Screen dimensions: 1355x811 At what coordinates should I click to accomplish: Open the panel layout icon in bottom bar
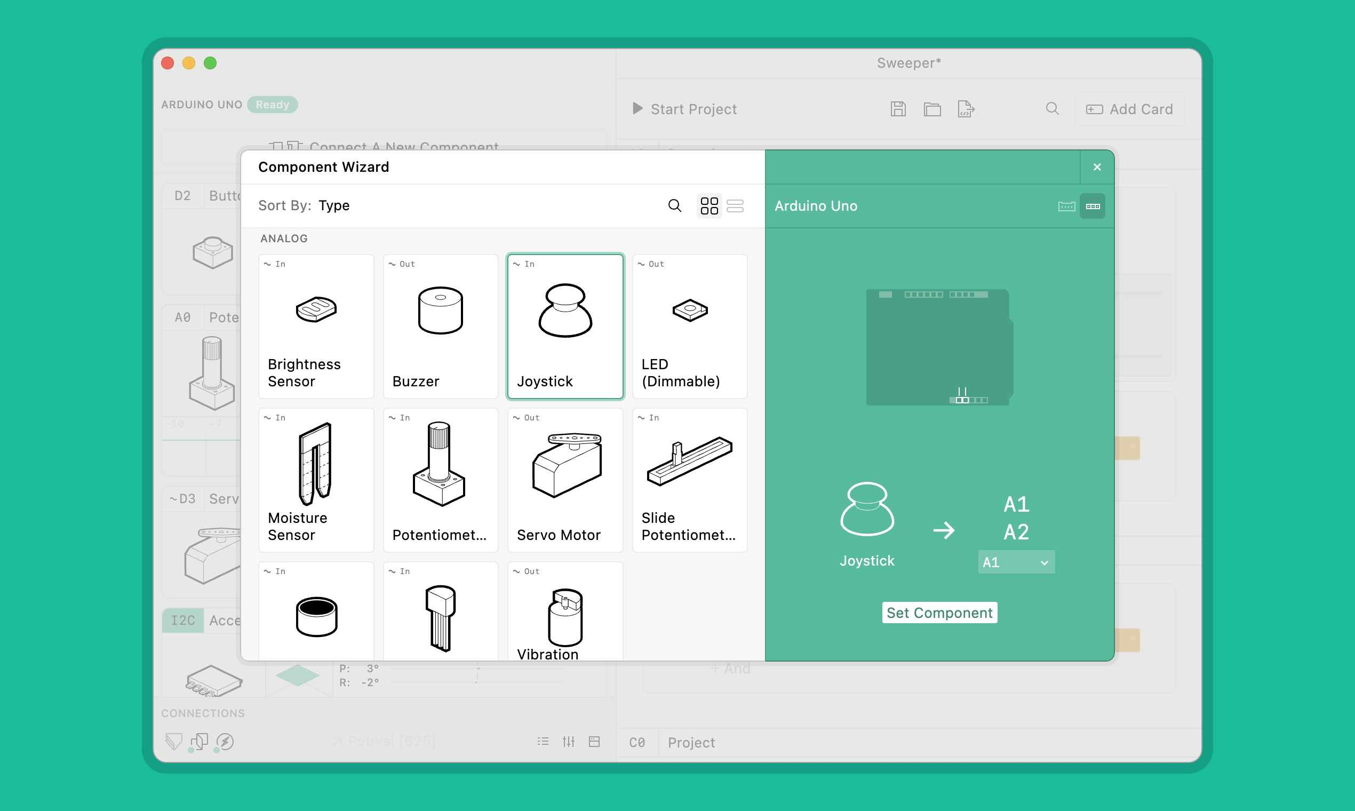[594, 741]
